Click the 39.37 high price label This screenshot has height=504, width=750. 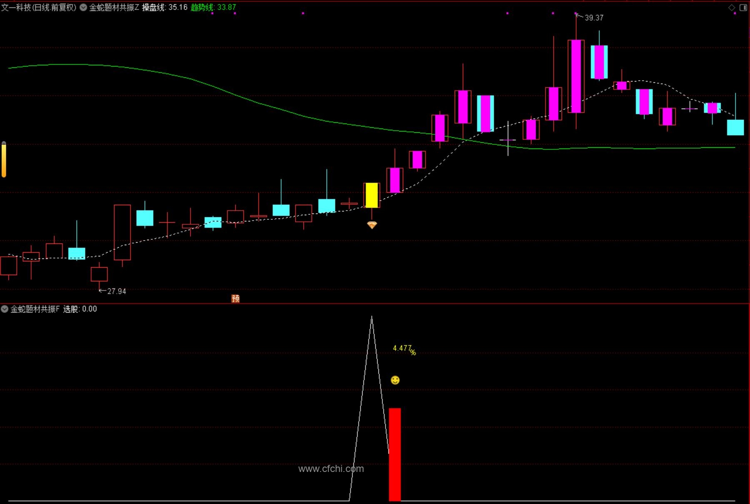coord(594,17)
